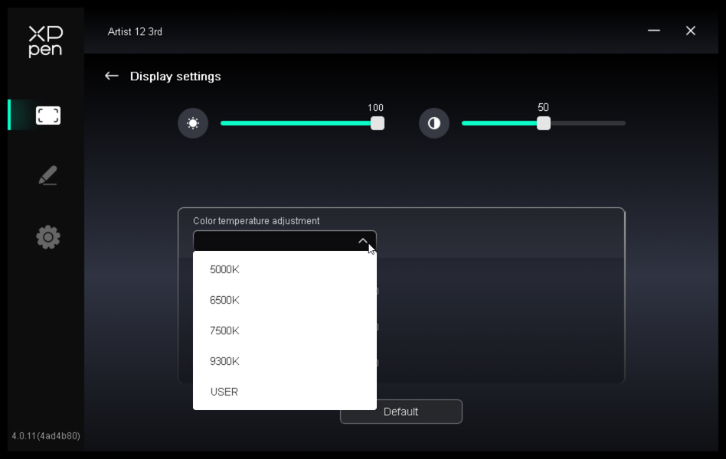Viewport: 726px width, 459px height.
Task: Open the display work area sidebar icon
Action: [48, 116]
